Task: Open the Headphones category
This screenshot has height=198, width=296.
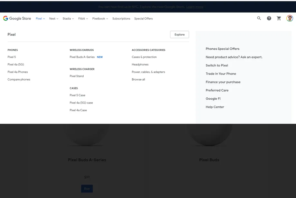Action: tap(140, 64)
